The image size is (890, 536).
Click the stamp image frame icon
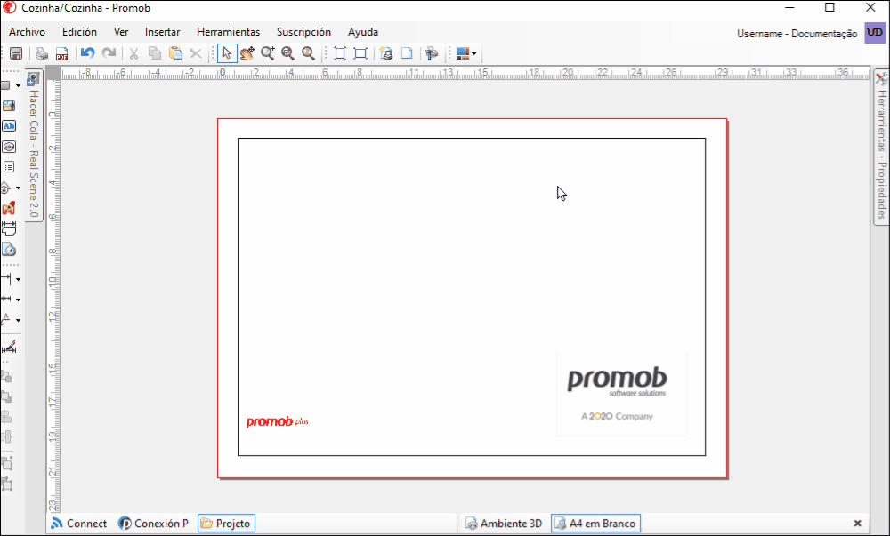point(9,147)
